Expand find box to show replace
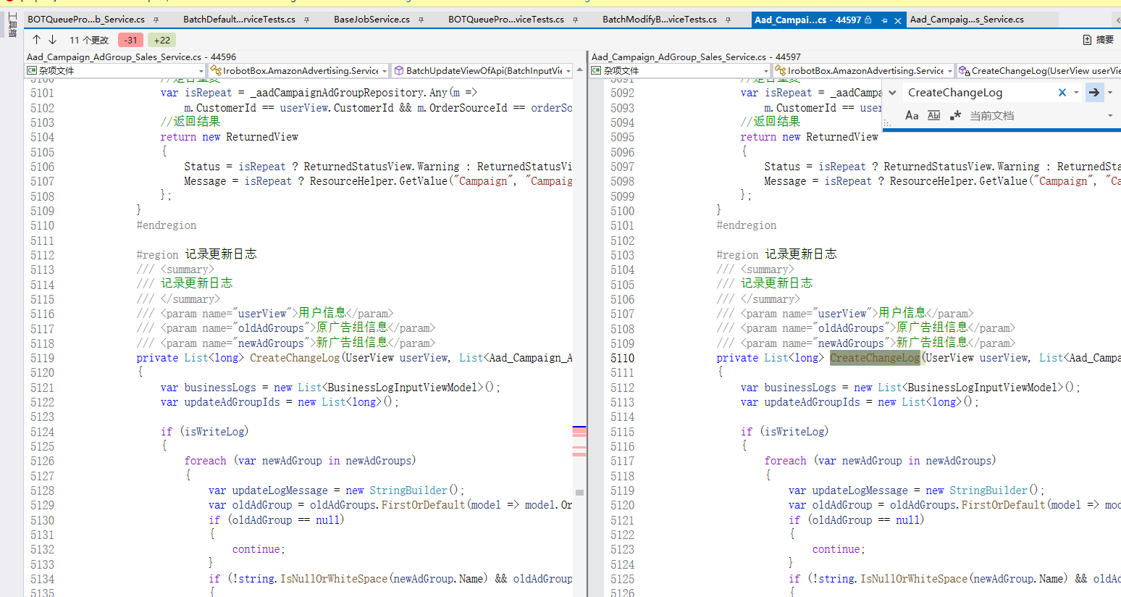 892,93
